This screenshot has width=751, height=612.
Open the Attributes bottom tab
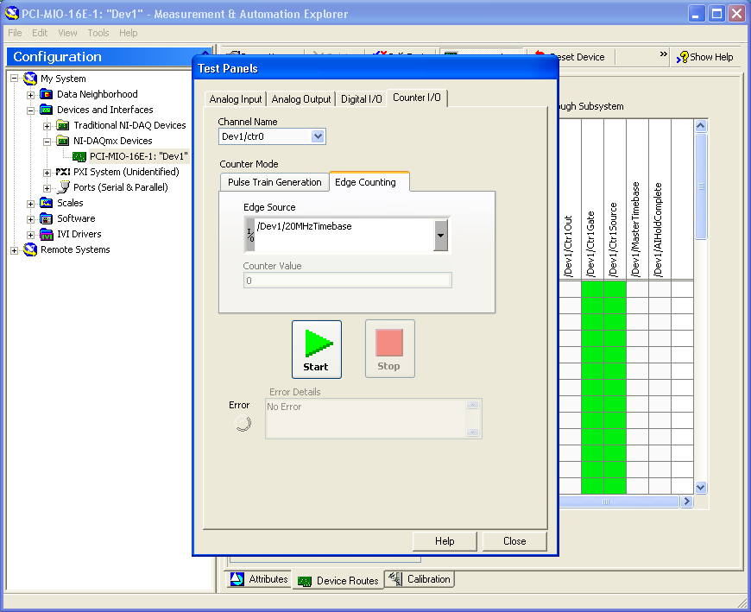point(259,579)
